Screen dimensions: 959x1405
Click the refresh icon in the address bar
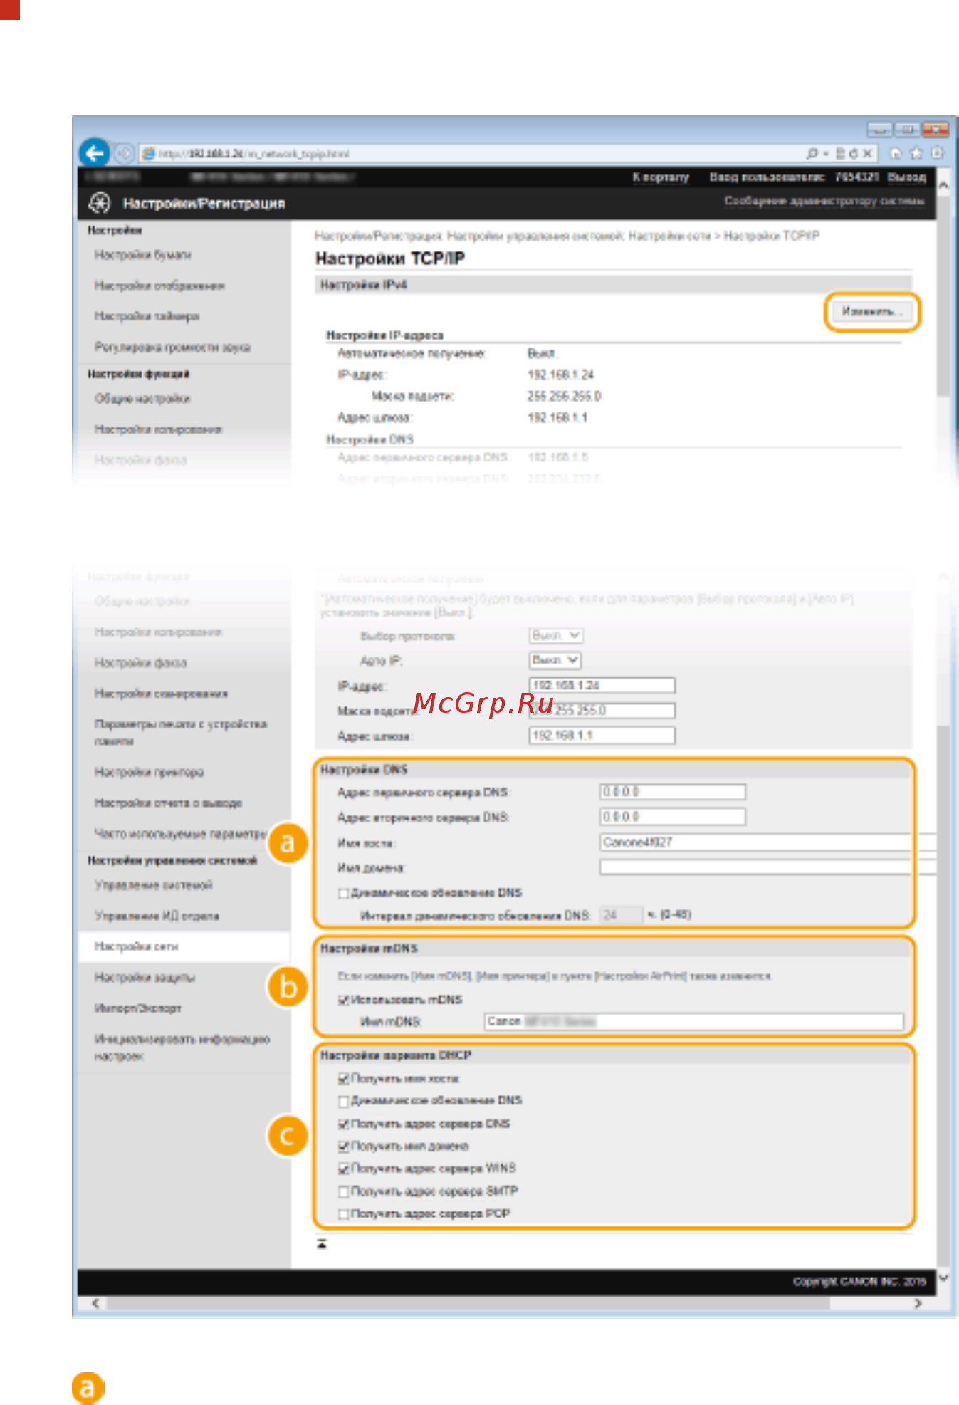[x=854, y=153]
